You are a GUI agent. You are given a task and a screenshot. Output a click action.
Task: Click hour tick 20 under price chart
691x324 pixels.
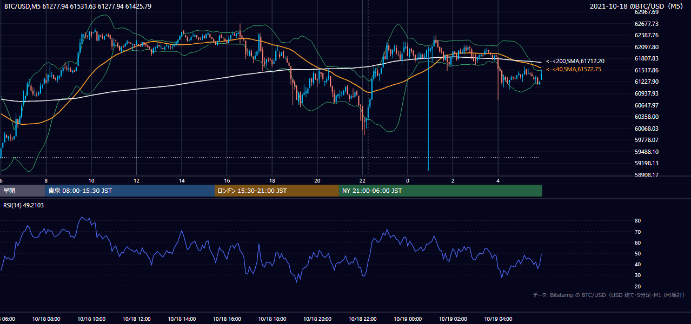coord(317,180)
